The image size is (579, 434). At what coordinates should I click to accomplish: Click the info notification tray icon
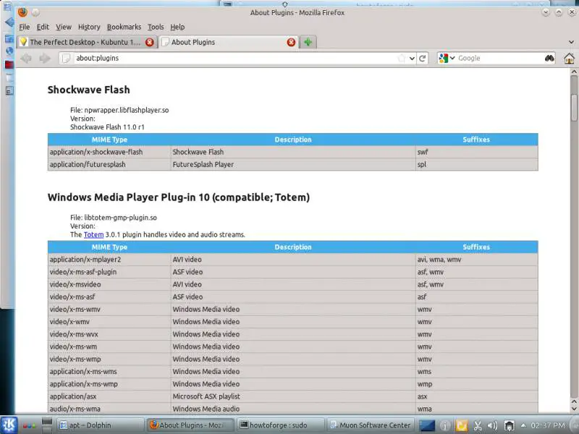click(444, 425)
